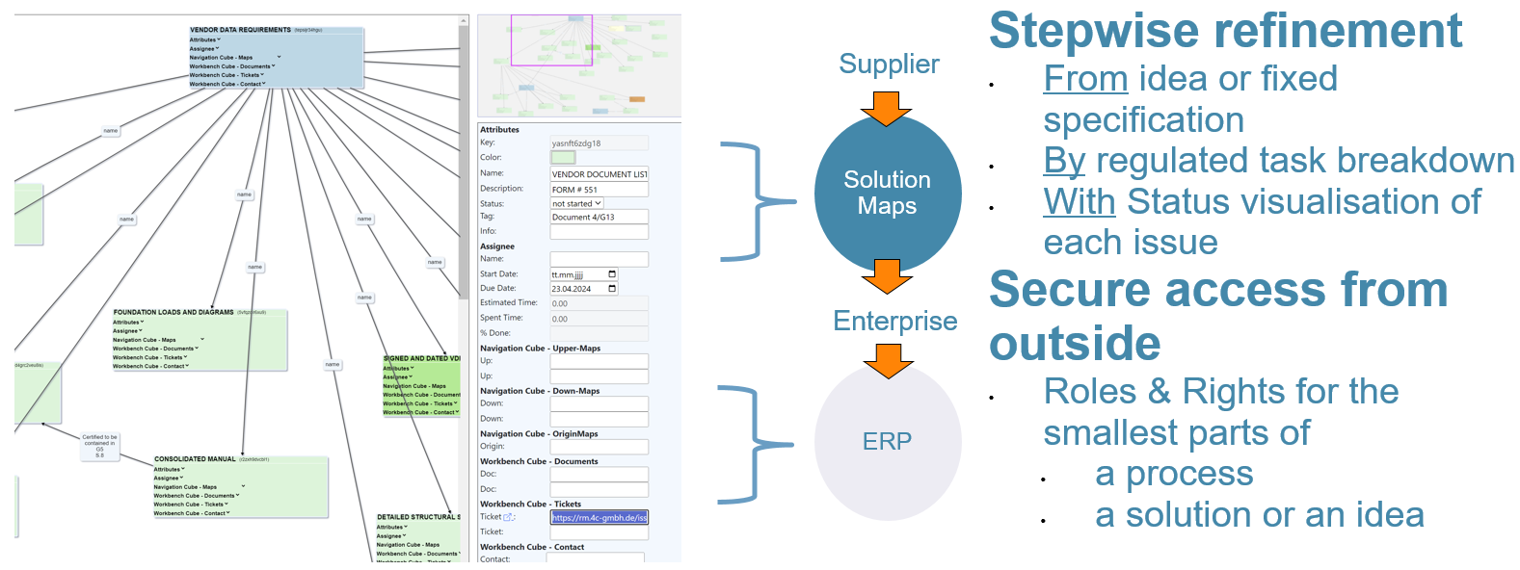Click the Solution Maps circle
Image resolution: width=1520 pixels, height=570 pixels.
(x=888, y=193)
